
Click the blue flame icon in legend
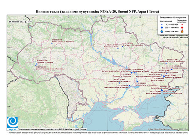coord(162,31)
